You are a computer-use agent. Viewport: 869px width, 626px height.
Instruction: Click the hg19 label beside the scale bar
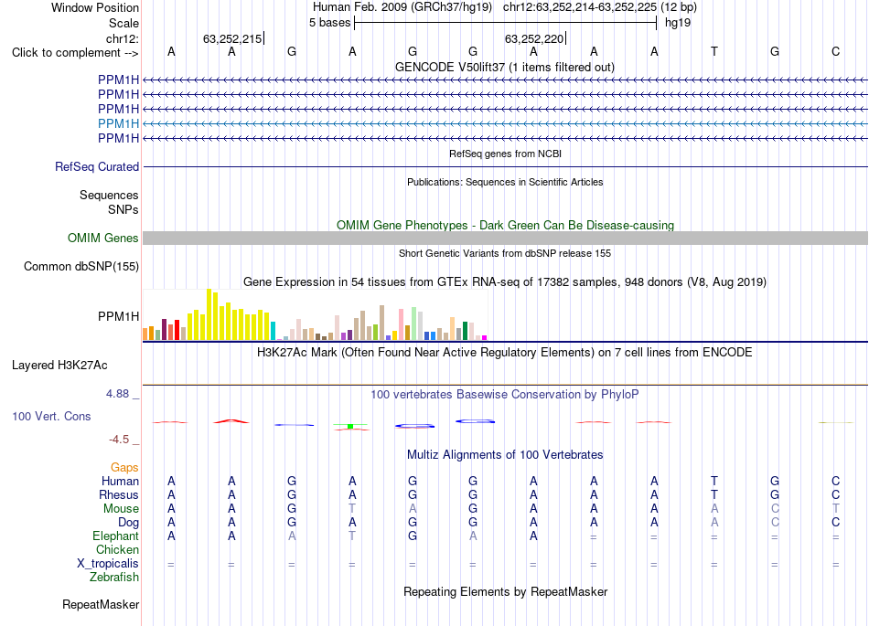[x=677, y=23]
